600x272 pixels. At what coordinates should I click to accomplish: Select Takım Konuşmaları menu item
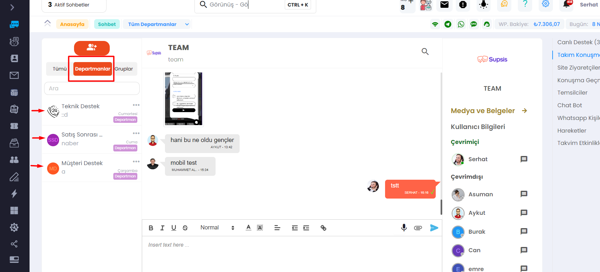pyautogui.click(x=578, y=55)
